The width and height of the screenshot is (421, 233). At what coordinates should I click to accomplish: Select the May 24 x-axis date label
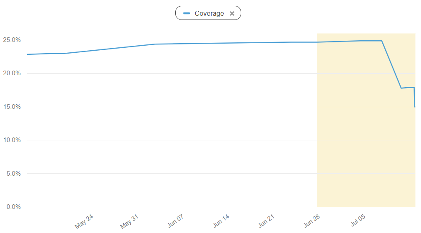84,222
